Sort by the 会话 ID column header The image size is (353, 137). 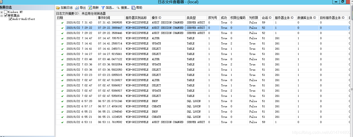pos(267,18)
